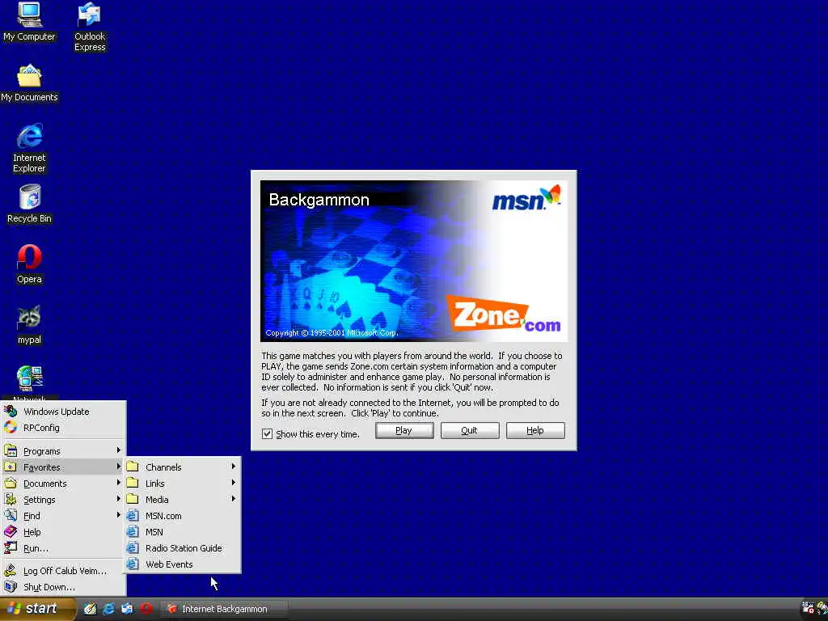The height and width of the screenshot is (621, 828).
Task: Launch Opera from quick launch bar
Action: coord(146,609)
